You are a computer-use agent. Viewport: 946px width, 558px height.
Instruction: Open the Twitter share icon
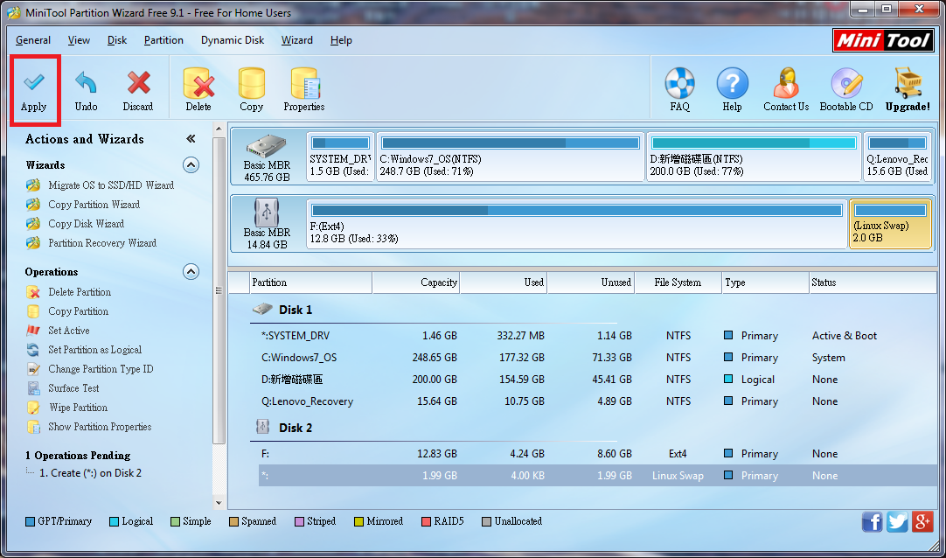point(897,522)
